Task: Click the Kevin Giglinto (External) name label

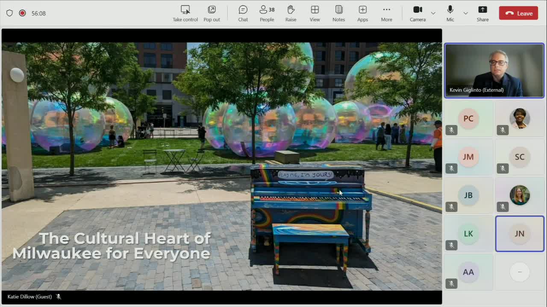Action: click(476, 90)
